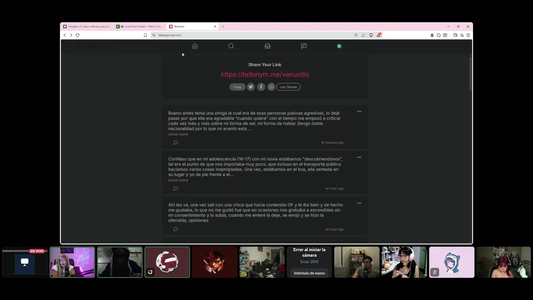
Task: Select the blonde streamer with purple lights tile
Action: (72, 262)
